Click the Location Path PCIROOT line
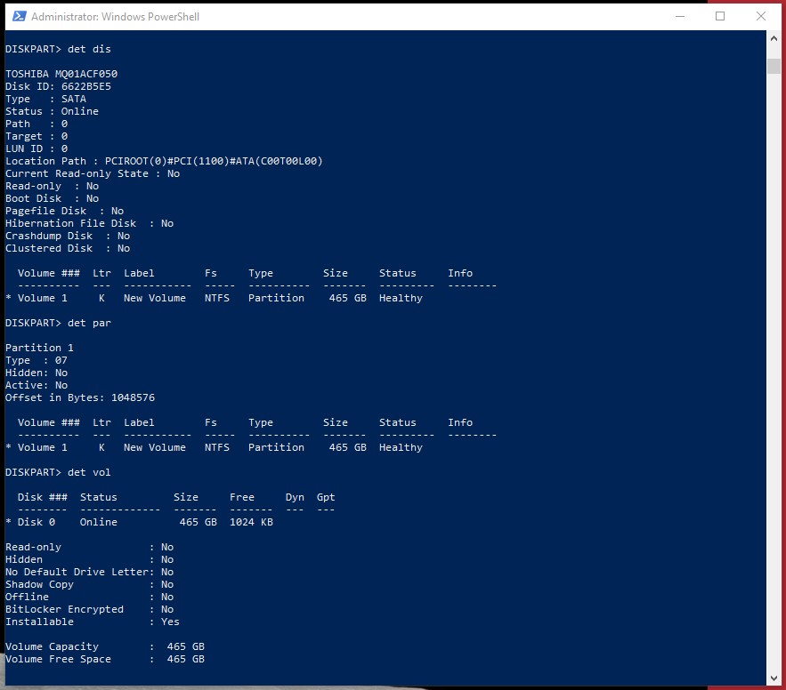The height and width of the screenshot is (690, 786). coord(164,161)
